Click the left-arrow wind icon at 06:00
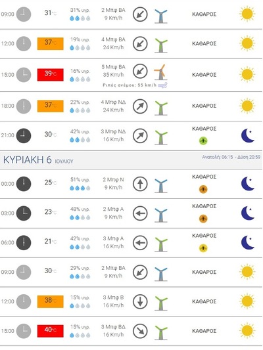263x350 pixels. (140, 242)
